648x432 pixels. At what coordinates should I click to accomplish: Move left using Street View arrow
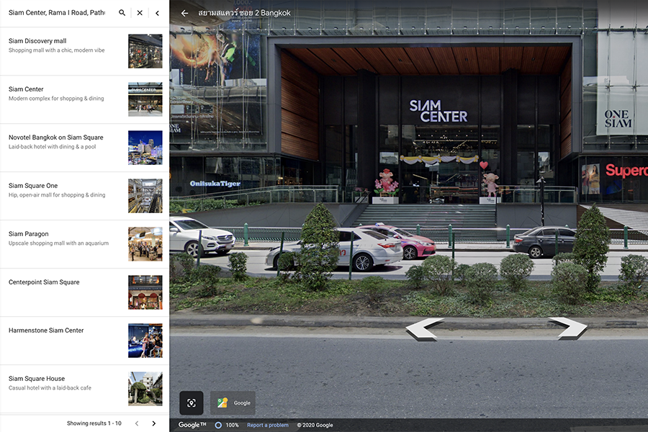tap(424, 329)
